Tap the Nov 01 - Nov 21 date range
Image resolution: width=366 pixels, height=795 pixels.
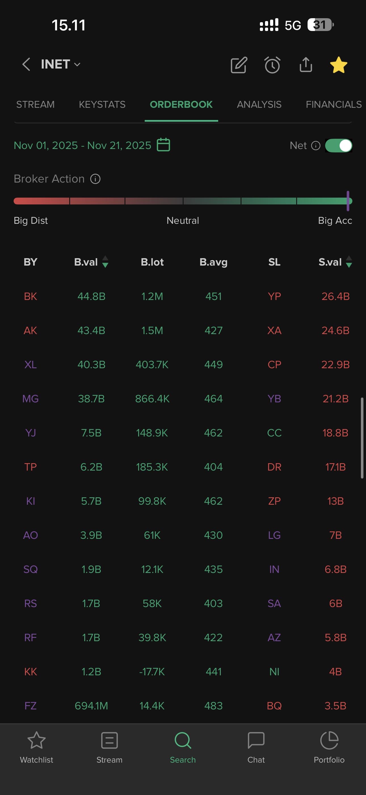pyautogui.click(x=83, y=145)
